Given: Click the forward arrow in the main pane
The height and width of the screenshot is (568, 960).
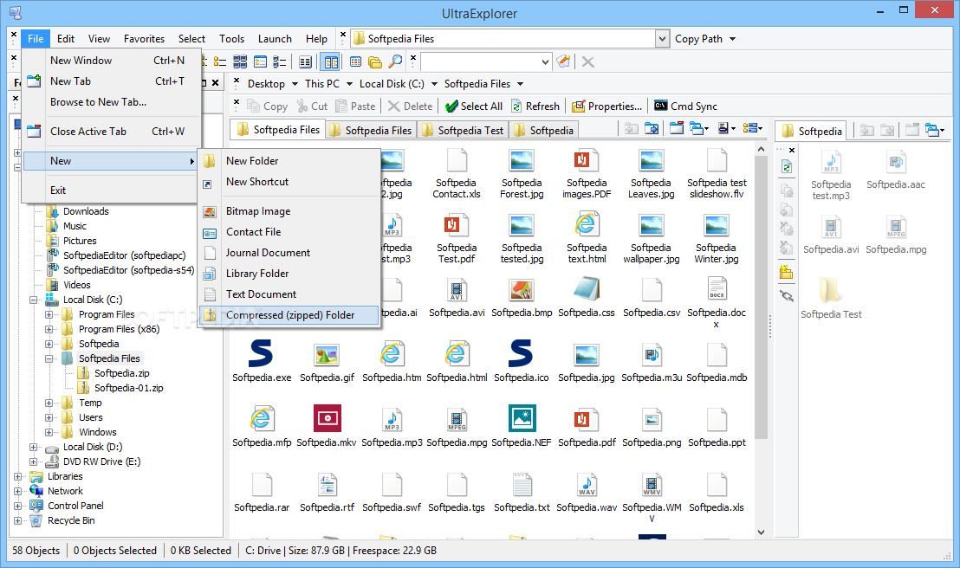Looking at the screenshot, I should (652, 128).
